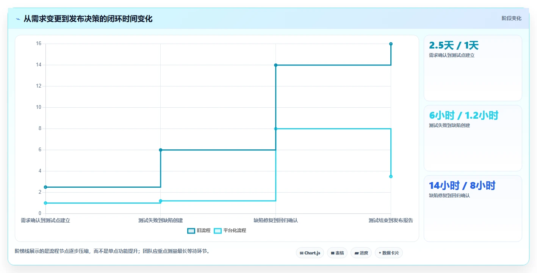The image size is (537, 273).
Task: Click y-axis tick label 10
Action: (39, 107)
